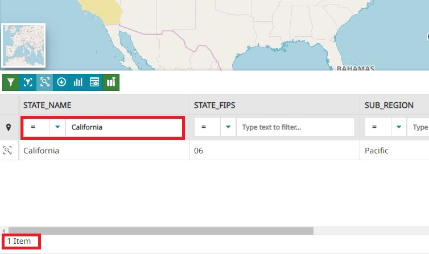The image size is (429, 254).
Task: Expand the STATE_NAME filter operator dropdown
Action: coord(57,127)
